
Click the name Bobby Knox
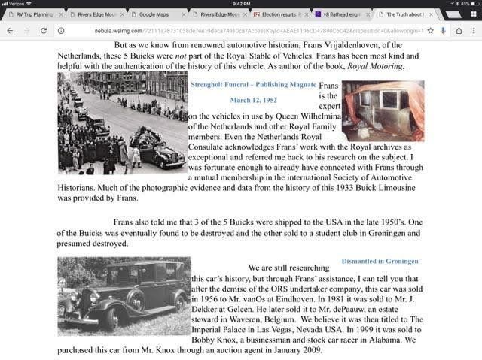pyautogui.click(x=213, y=340)
